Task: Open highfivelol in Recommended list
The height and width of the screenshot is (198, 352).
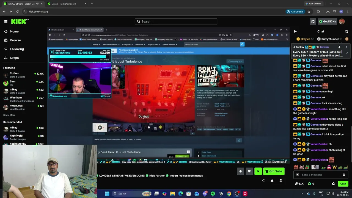Action: [23, 137]
